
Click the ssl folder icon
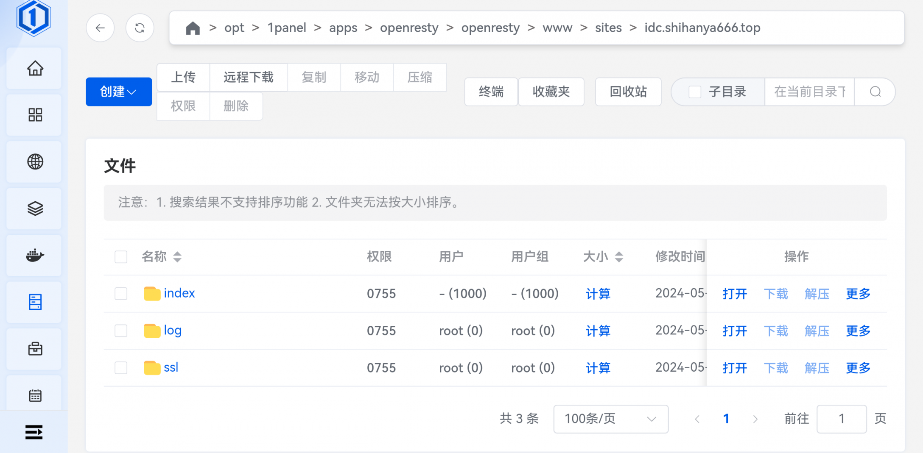pyautogui.click(x=152, y=367)
